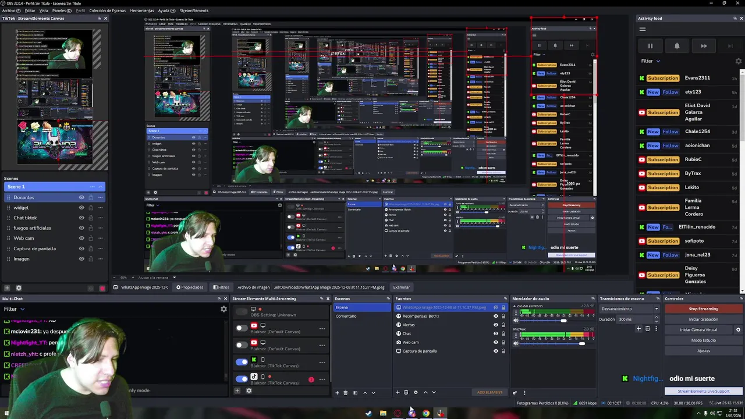The width and height of the screenshot is (745, 419).
Task: Open Filter dropdown in Multi-Chat
Action: [14, 309]
